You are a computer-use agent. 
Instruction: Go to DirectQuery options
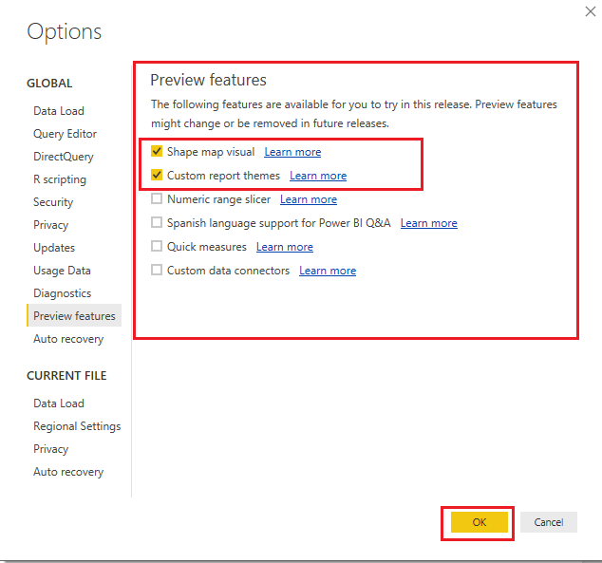[x=65, y=157]
